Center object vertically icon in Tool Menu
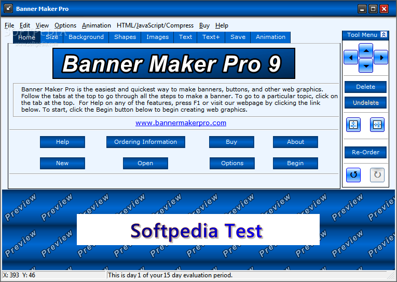The image size is (397, 282). click(x=353, y=125)
